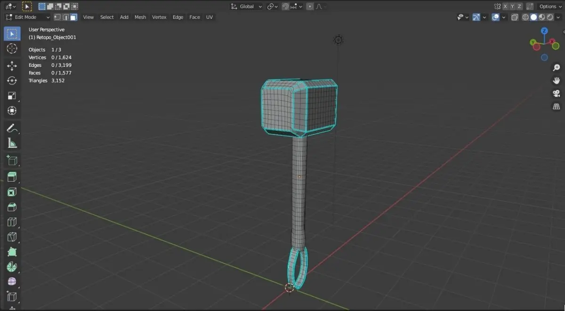Select the Rotate tool

[12, 80]
